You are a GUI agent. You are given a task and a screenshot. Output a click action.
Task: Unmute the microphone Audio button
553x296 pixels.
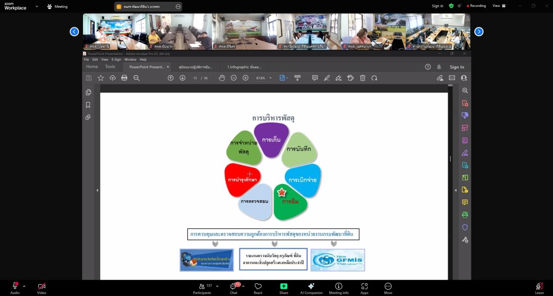15,288
